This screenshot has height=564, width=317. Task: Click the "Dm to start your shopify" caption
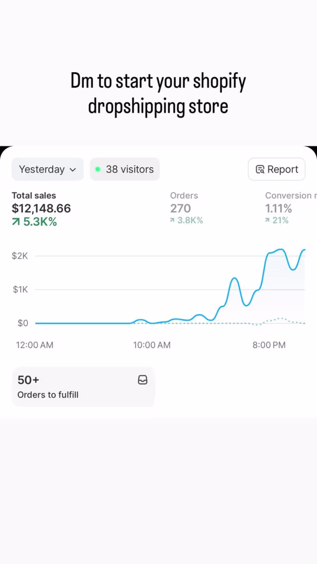(158, 81)
